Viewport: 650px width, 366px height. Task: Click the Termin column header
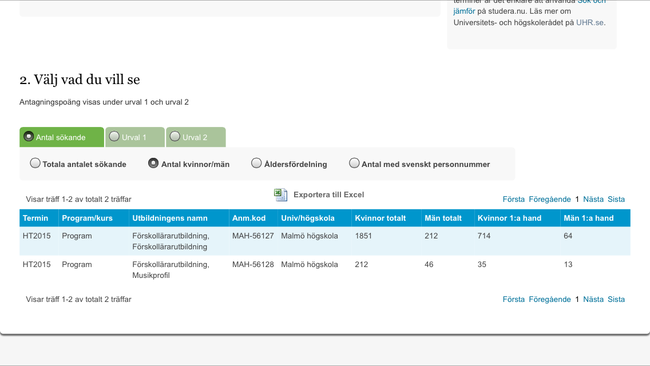tap(35, 218)
